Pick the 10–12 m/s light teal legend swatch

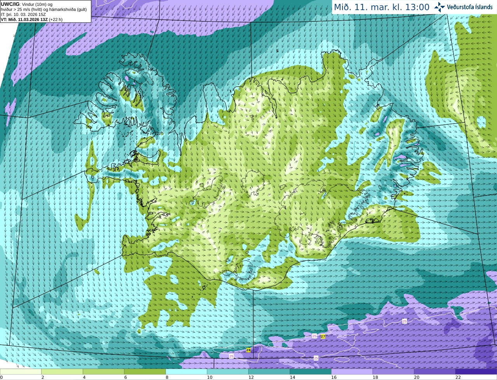(x=228, y=371)
